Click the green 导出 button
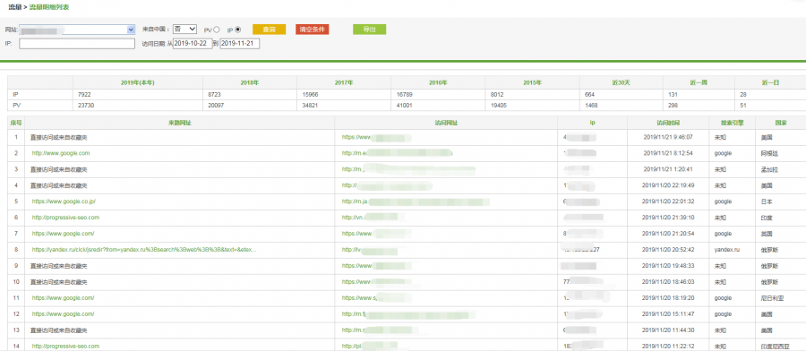The height and width of the screenshot is (351, 806). coord(369,30)
